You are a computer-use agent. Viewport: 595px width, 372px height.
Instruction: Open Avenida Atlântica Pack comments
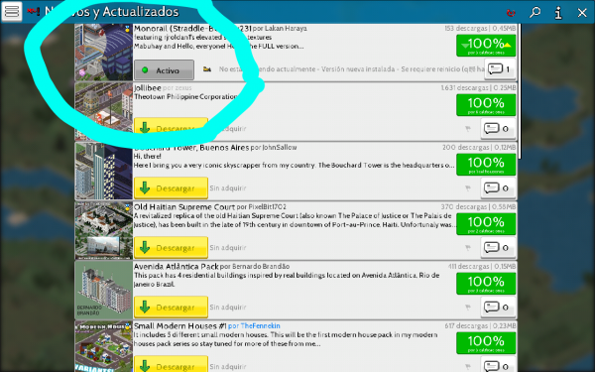click(498, 307)
